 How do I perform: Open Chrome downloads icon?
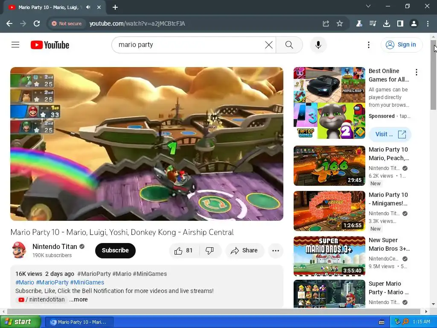387,23
